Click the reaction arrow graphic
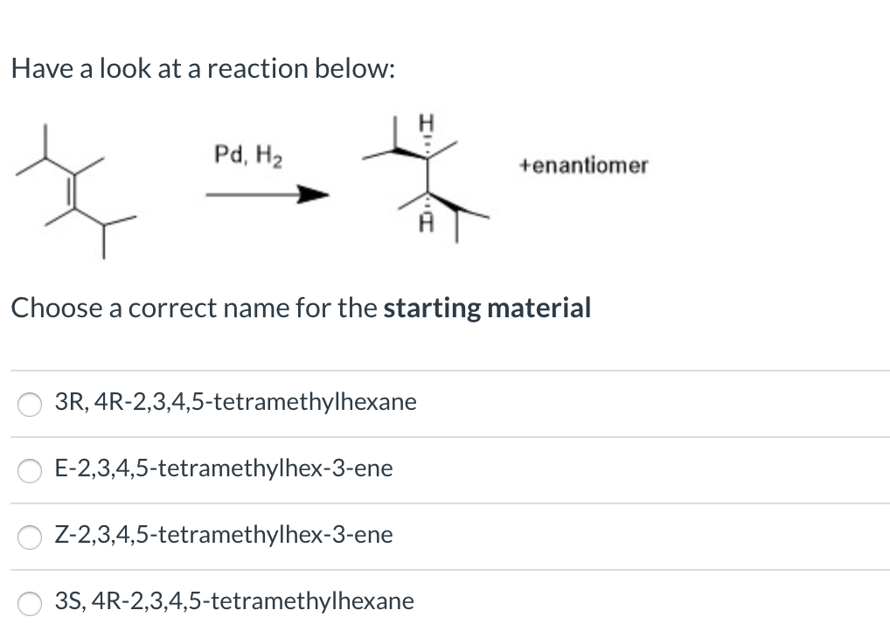Image resolution: width=890 pixels, height=638 pixels. (267, 194)
